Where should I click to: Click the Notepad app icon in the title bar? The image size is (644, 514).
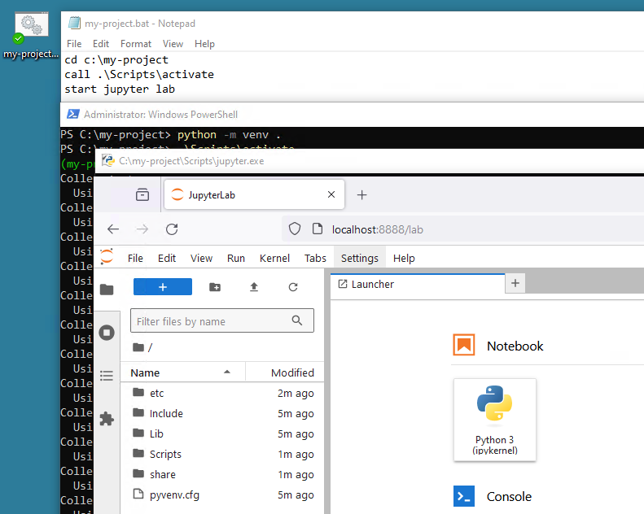pos(74,24)
